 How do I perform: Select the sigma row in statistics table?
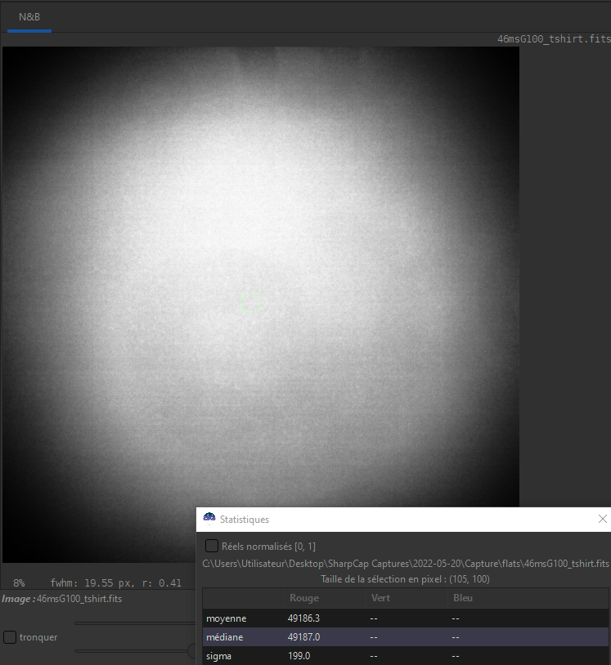406,656
